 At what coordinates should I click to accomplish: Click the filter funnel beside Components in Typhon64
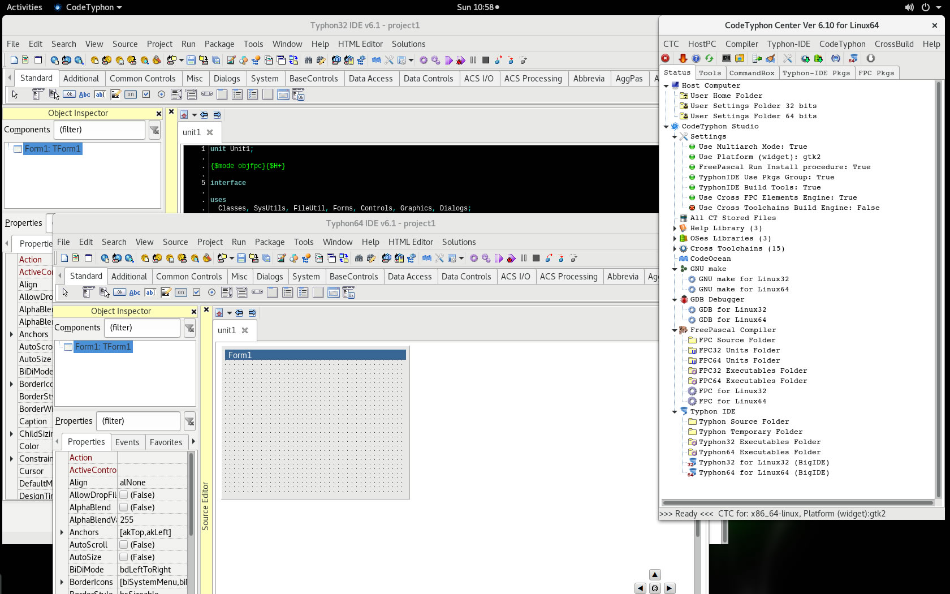[189, 328]
